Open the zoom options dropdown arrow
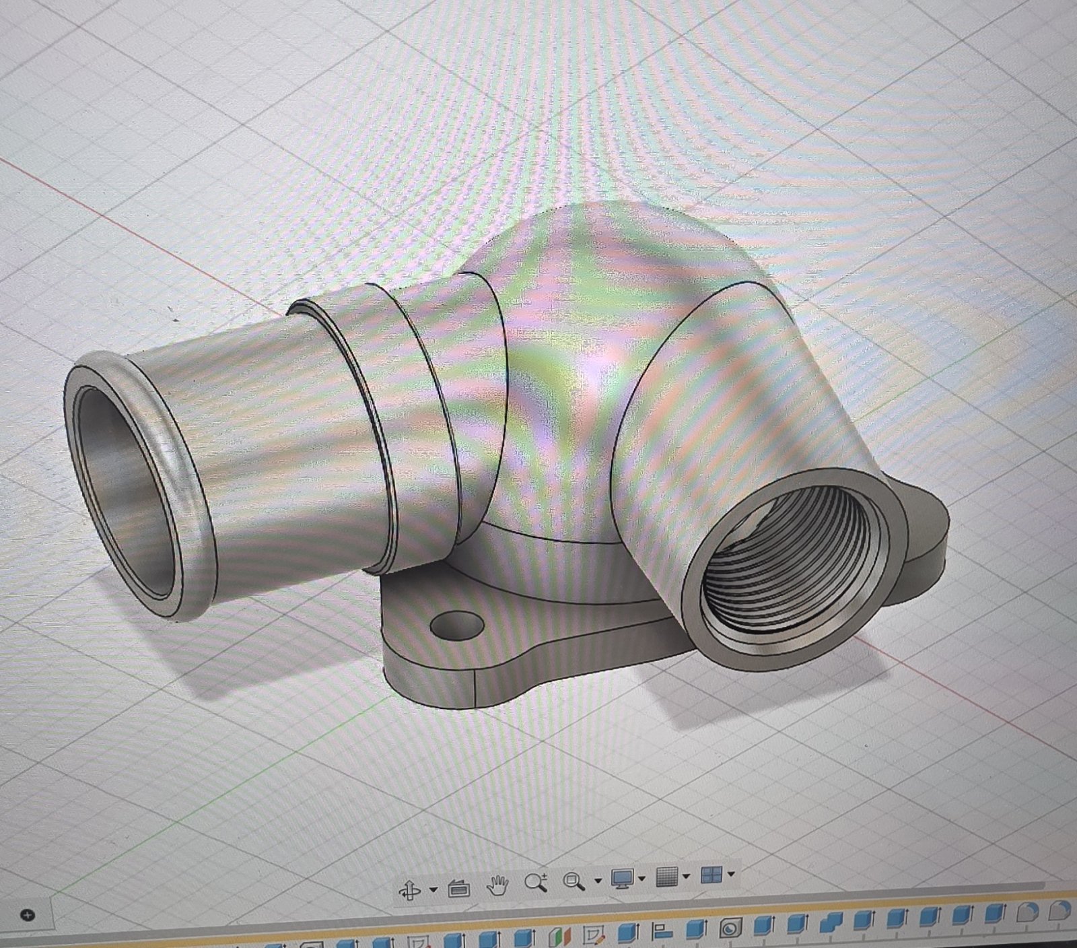Viewport: 1077px width, 948px height. click(x=598, y=880)
